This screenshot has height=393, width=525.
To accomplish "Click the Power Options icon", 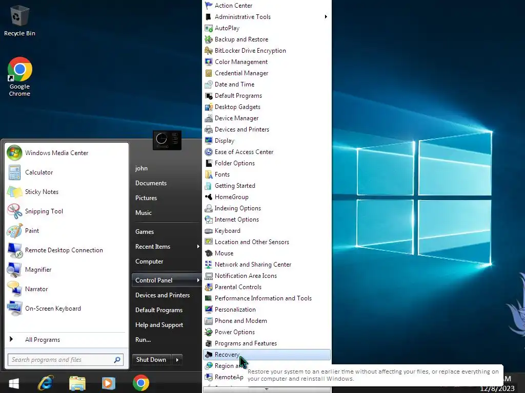I will (x=209, y=332).
